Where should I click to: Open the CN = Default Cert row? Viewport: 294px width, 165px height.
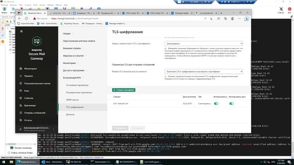(x=179, y=104)
